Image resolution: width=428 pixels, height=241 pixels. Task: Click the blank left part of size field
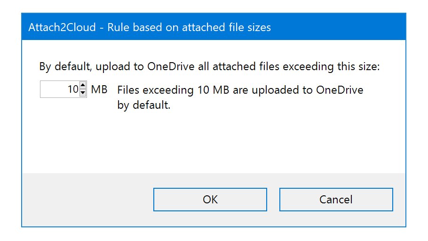tap(54, 89)
